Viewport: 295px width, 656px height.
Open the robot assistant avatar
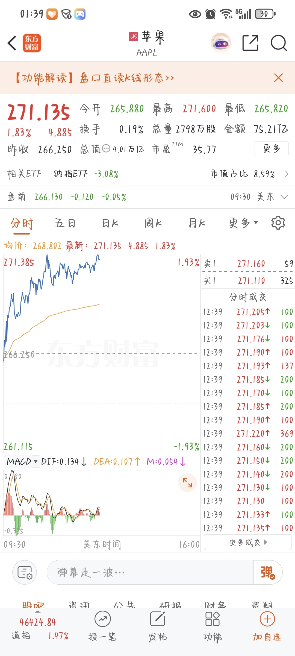point(221,43)
